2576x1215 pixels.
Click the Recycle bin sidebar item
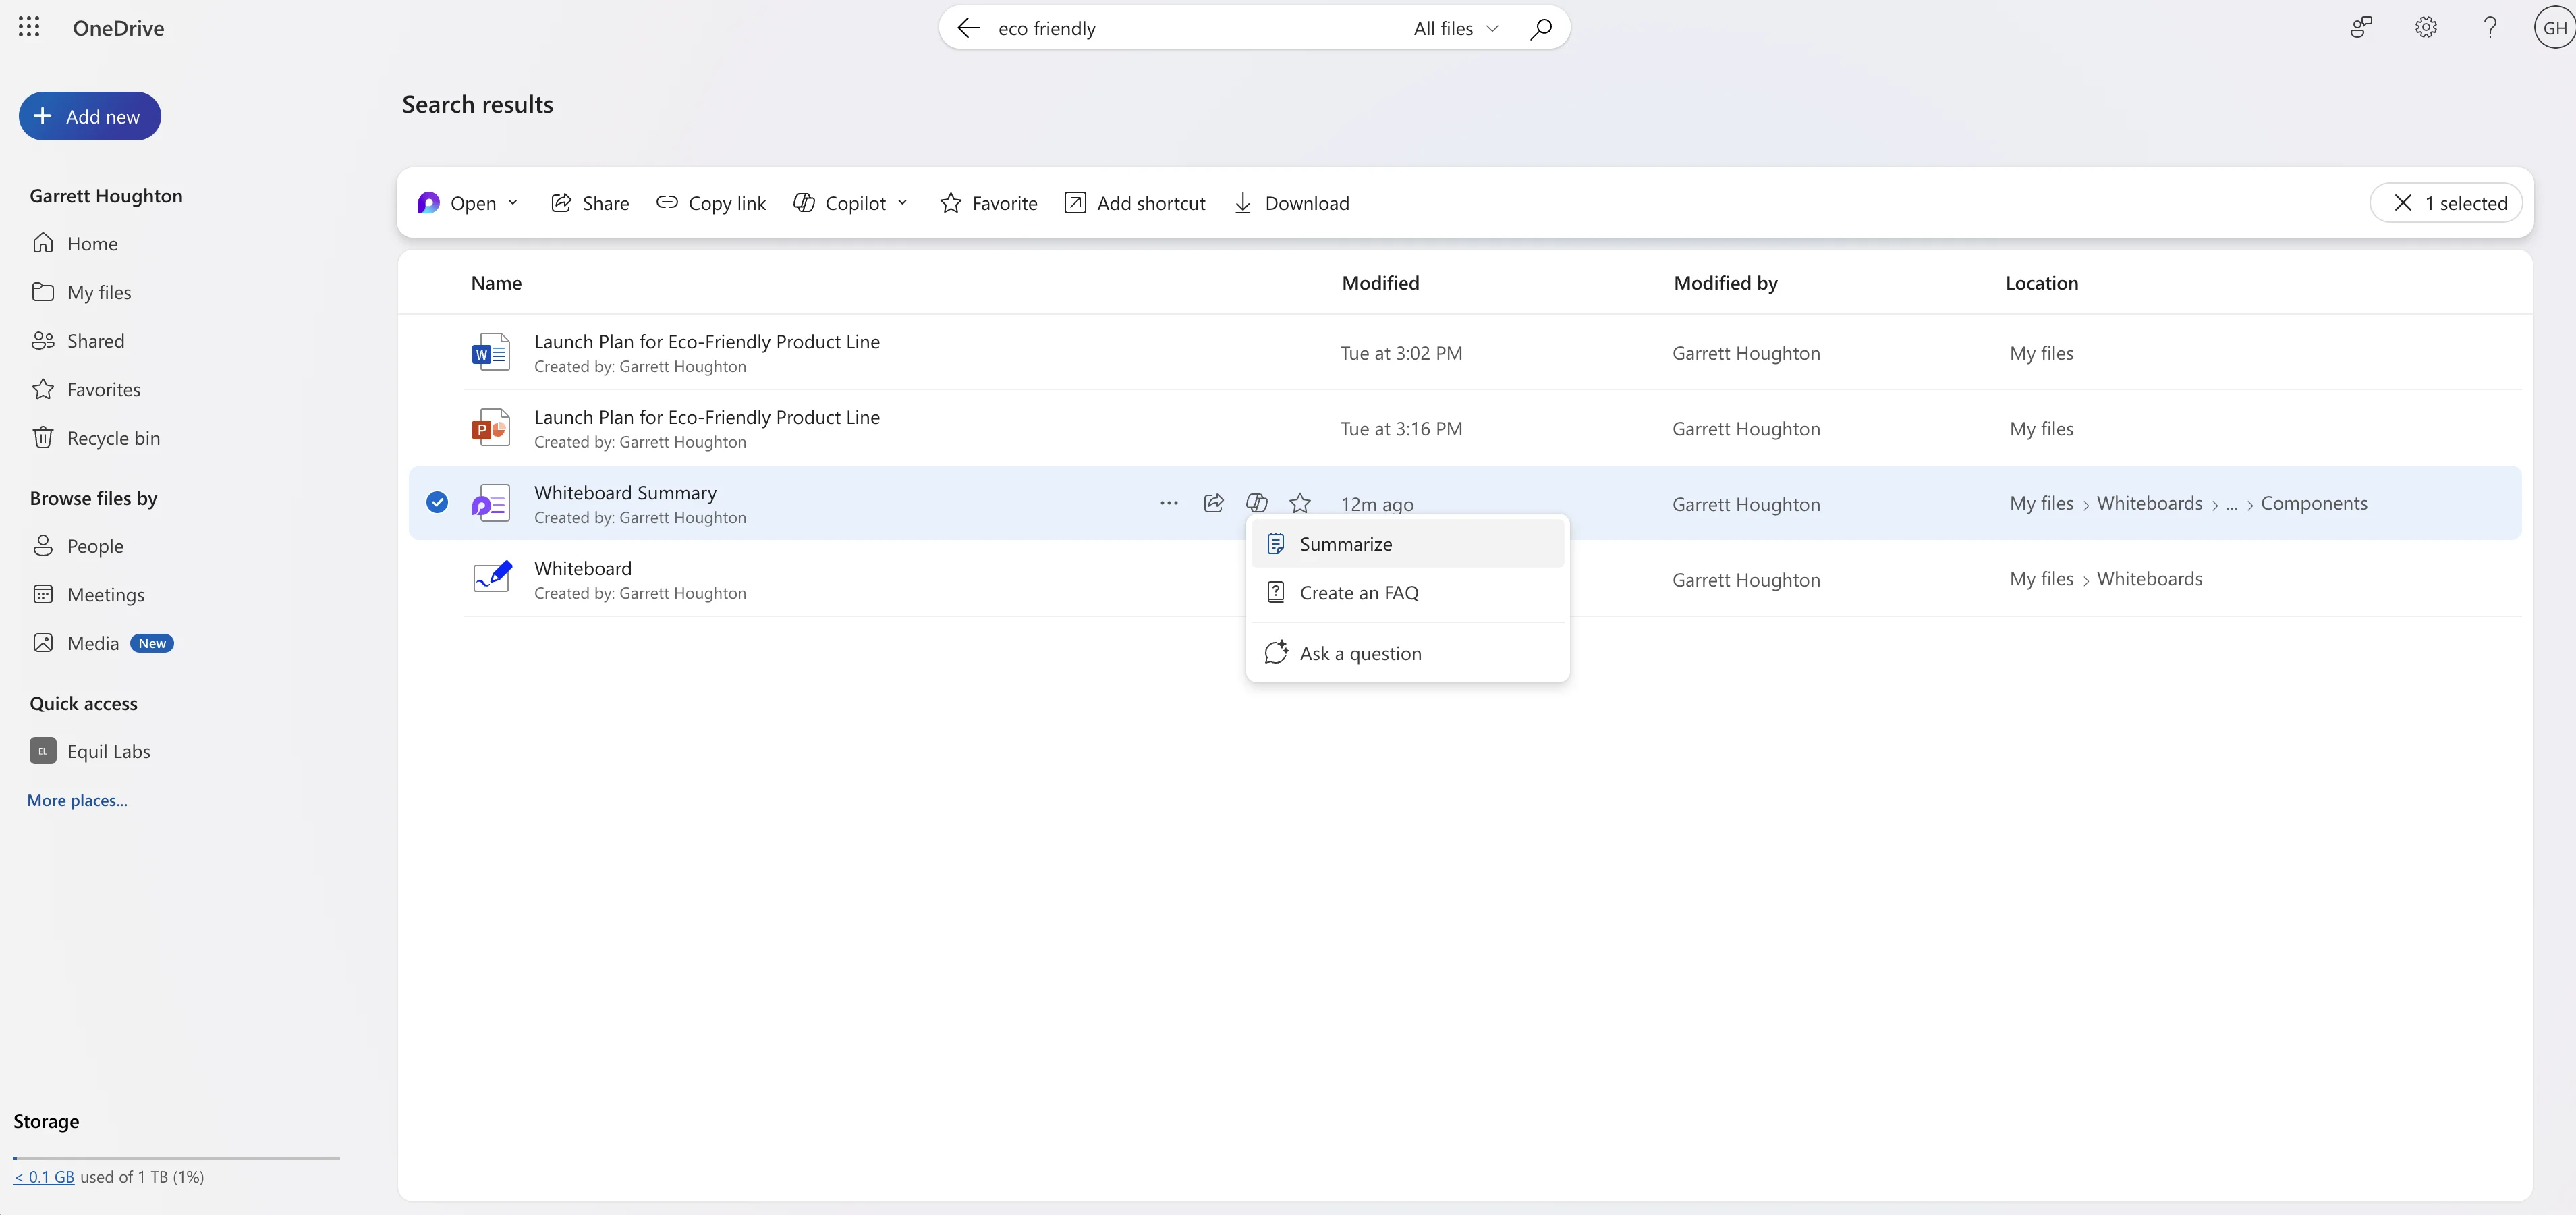pyautogui.click(x=112, y=438)
